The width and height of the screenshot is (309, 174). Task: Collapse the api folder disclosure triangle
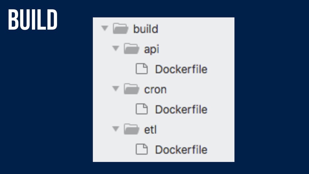click(116, 48)
